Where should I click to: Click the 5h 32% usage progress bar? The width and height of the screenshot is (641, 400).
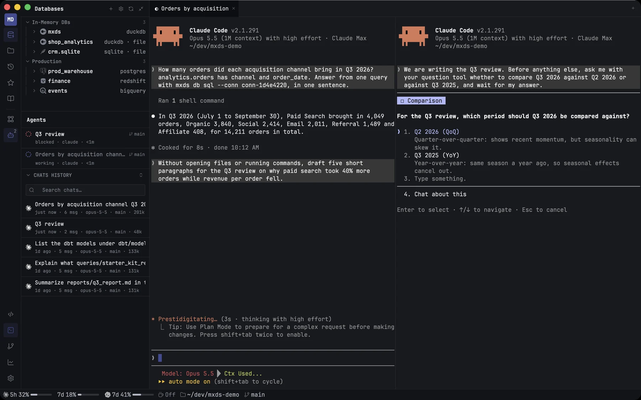[41, 395]
